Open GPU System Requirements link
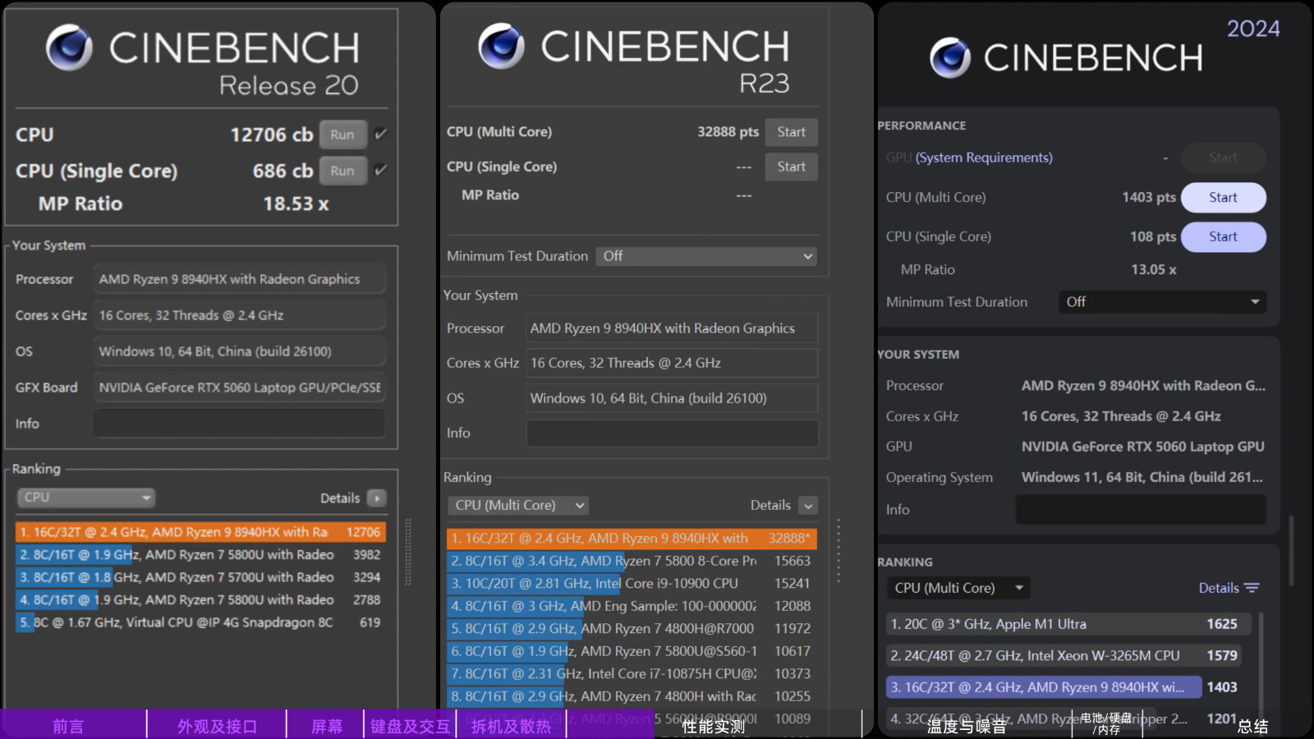Image resolution: width=1314 pixels, height=739 pixels. click(x=984, y=158)
